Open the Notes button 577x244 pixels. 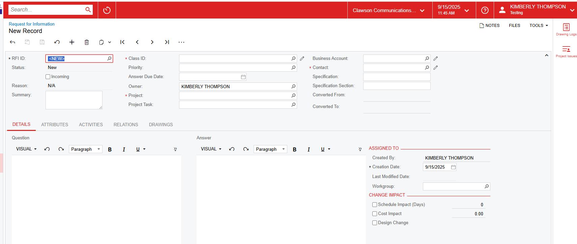pos(489,26)
